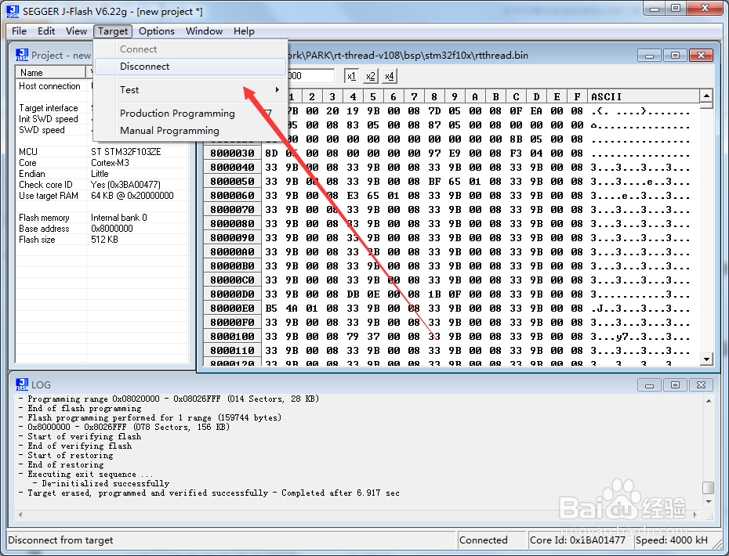Maximize the LOG window
Screen dimensions: 729x556
pyautogui.click(x=675, y=385)
